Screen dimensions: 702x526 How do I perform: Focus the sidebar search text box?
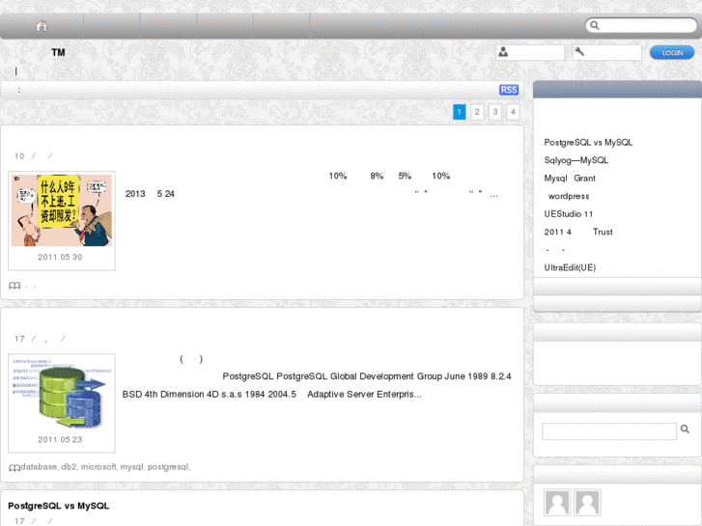(x=609, y=431)
